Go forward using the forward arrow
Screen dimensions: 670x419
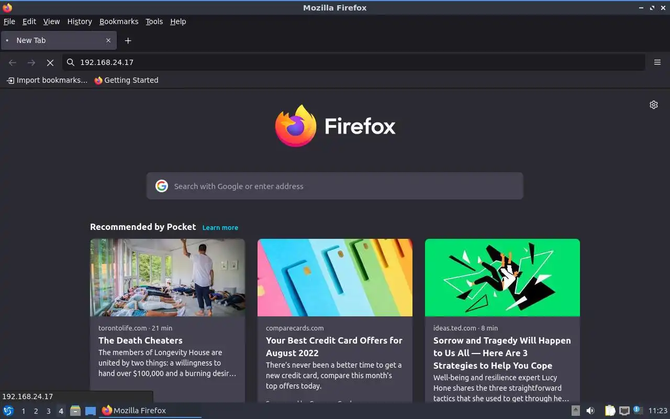click(x=31, y=62)
